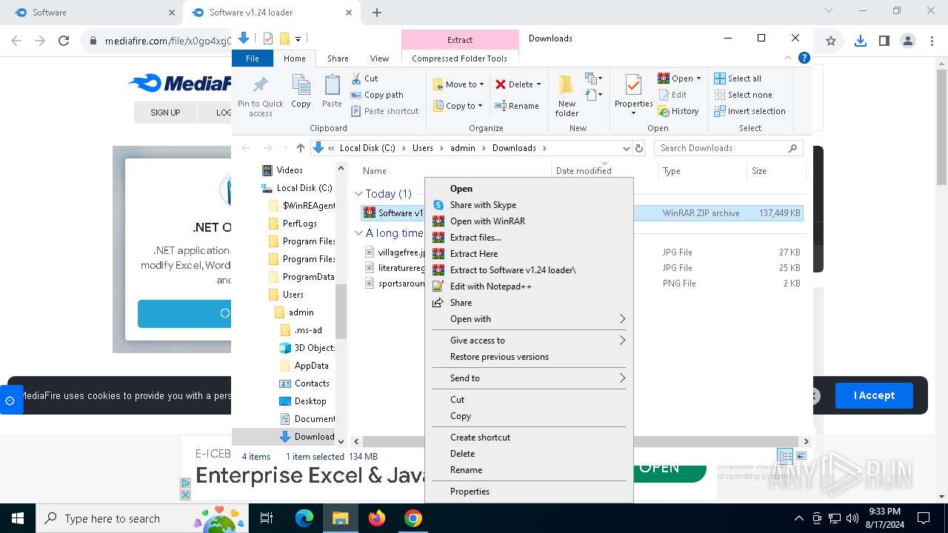Expand the Open with submenu
The image size is (948, 533).
point(529,319)
